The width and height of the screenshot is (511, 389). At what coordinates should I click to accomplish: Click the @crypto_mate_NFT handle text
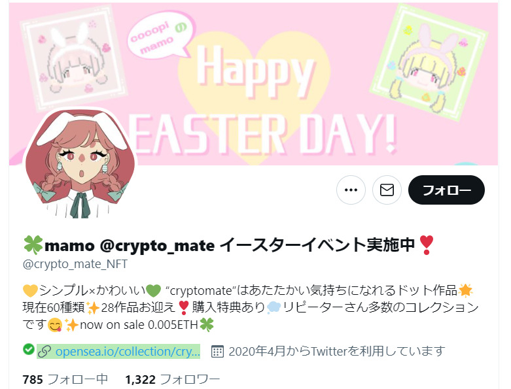(75, 263)
